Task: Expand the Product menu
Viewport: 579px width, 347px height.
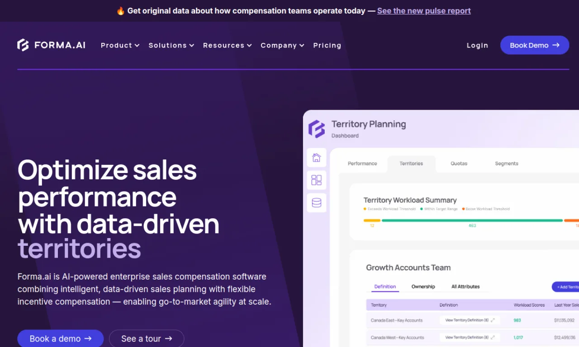Action: [120, 45]
